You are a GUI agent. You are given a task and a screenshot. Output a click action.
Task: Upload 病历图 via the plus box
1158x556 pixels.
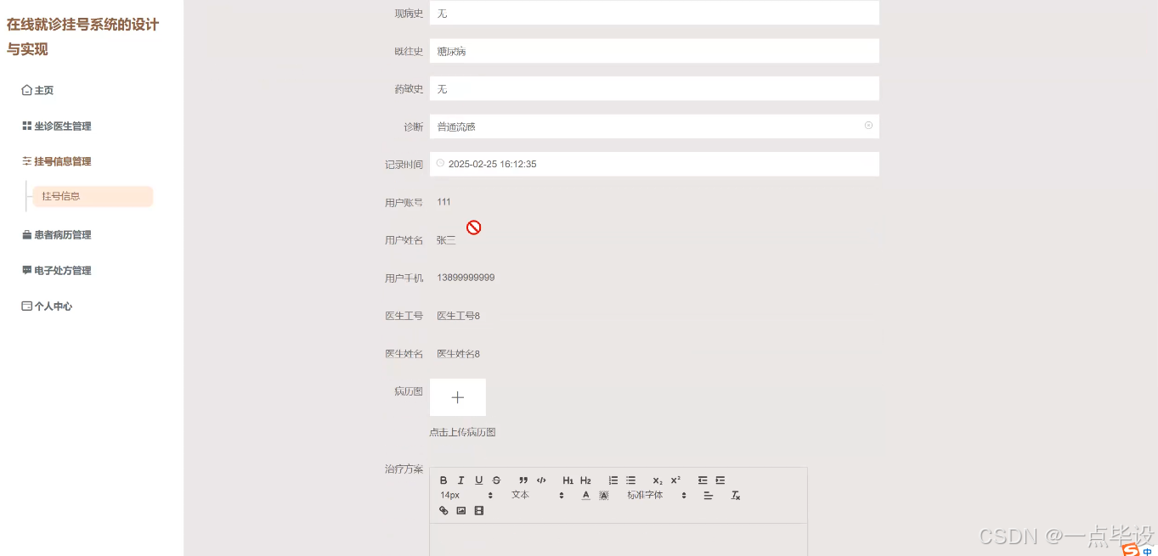[x=457, y=397]
